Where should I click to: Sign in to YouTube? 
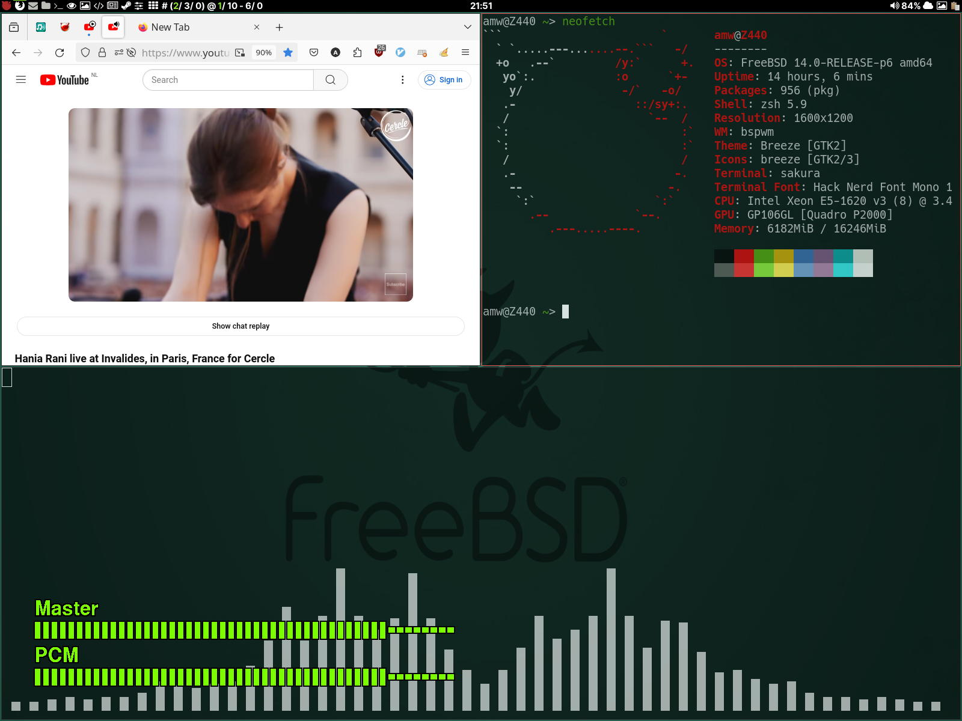(444, 80)
